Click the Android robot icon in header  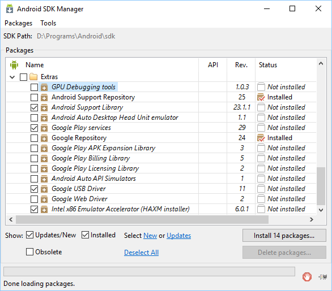pos(14,65)
